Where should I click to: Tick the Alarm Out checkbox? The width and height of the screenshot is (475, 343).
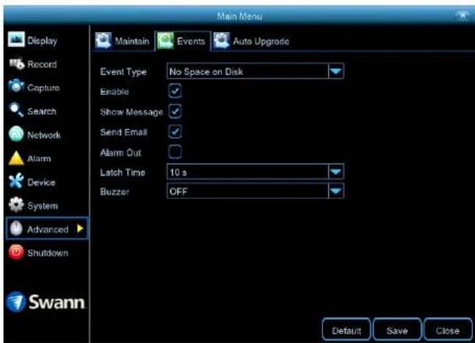pos(175,152)
